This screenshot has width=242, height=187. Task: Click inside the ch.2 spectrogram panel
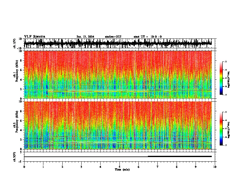[118, 125]
